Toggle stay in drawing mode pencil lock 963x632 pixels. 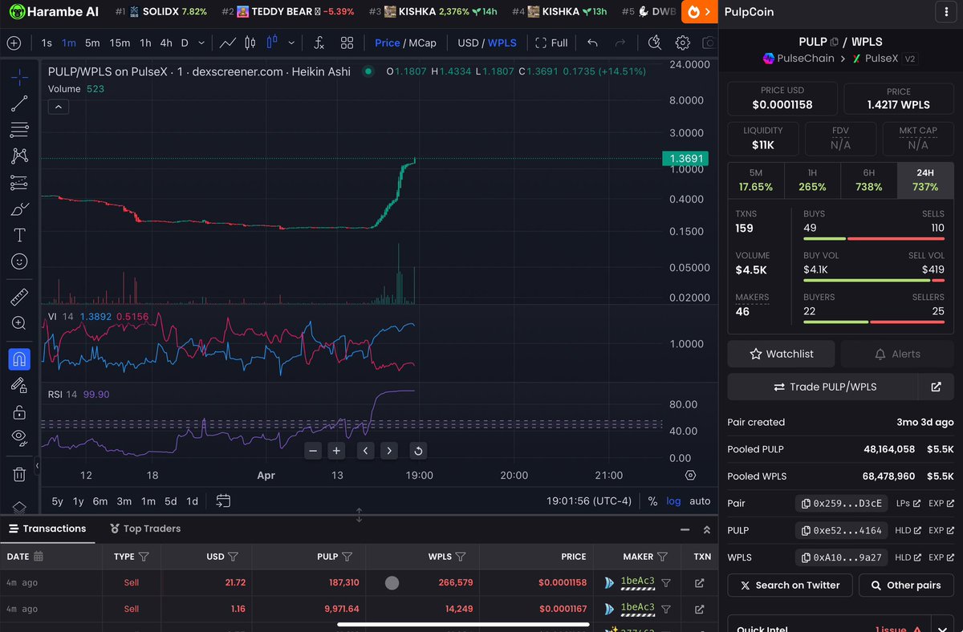pyautogui.click(x=20, y=385)
